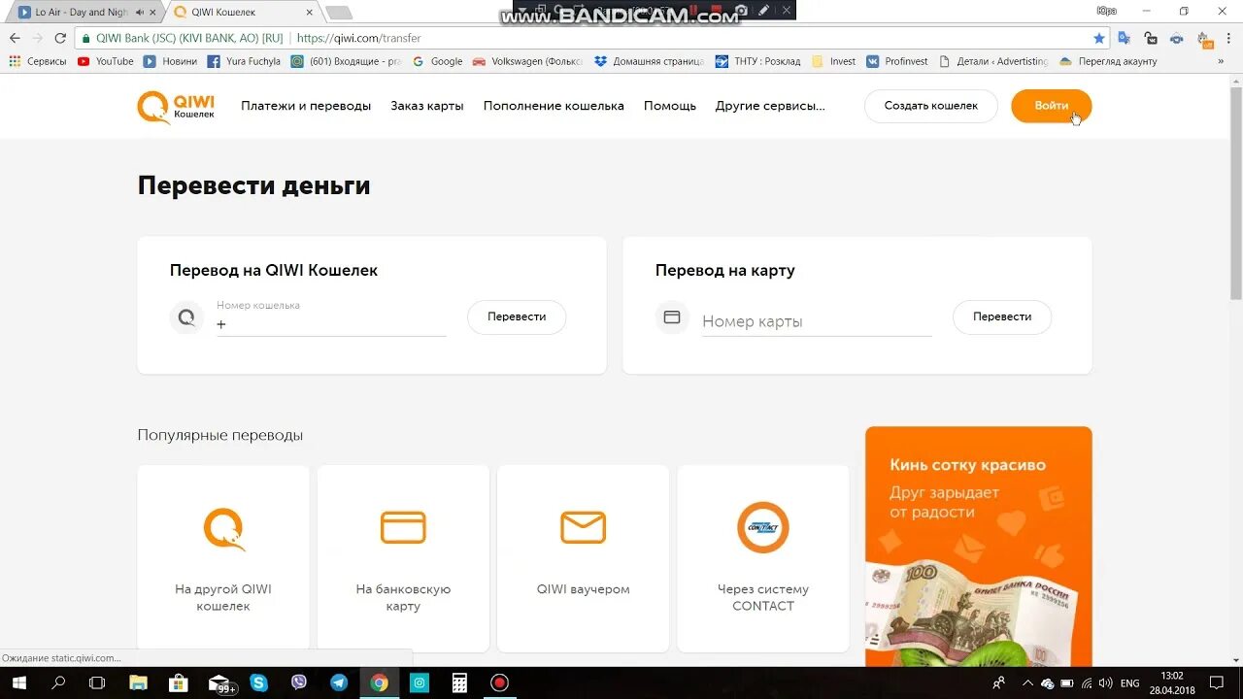
Task: Open the Windows Start menu
Action: [18, 682]
